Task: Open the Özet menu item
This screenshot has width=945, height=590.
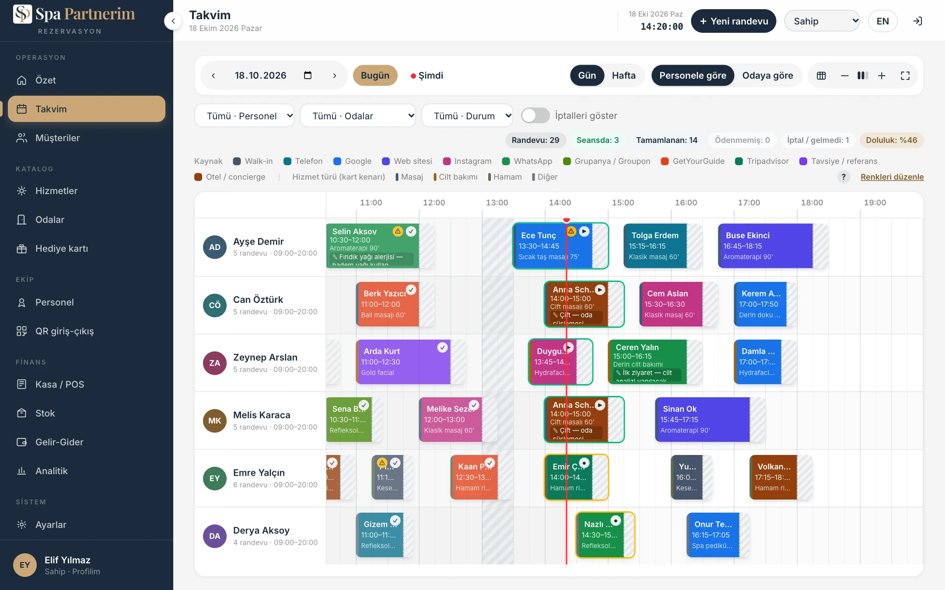Action: click(x=87, y=80)
